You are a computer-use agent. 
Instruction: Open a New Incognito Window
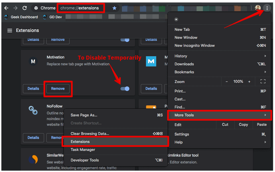coord(219,46)
